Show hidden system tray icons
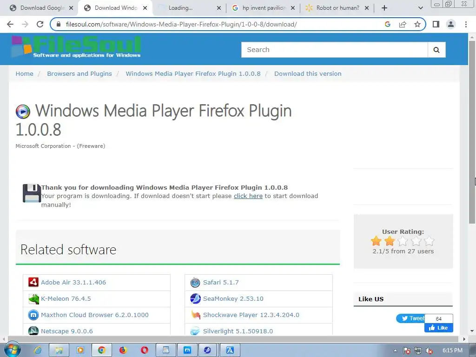 coord(395,350)
